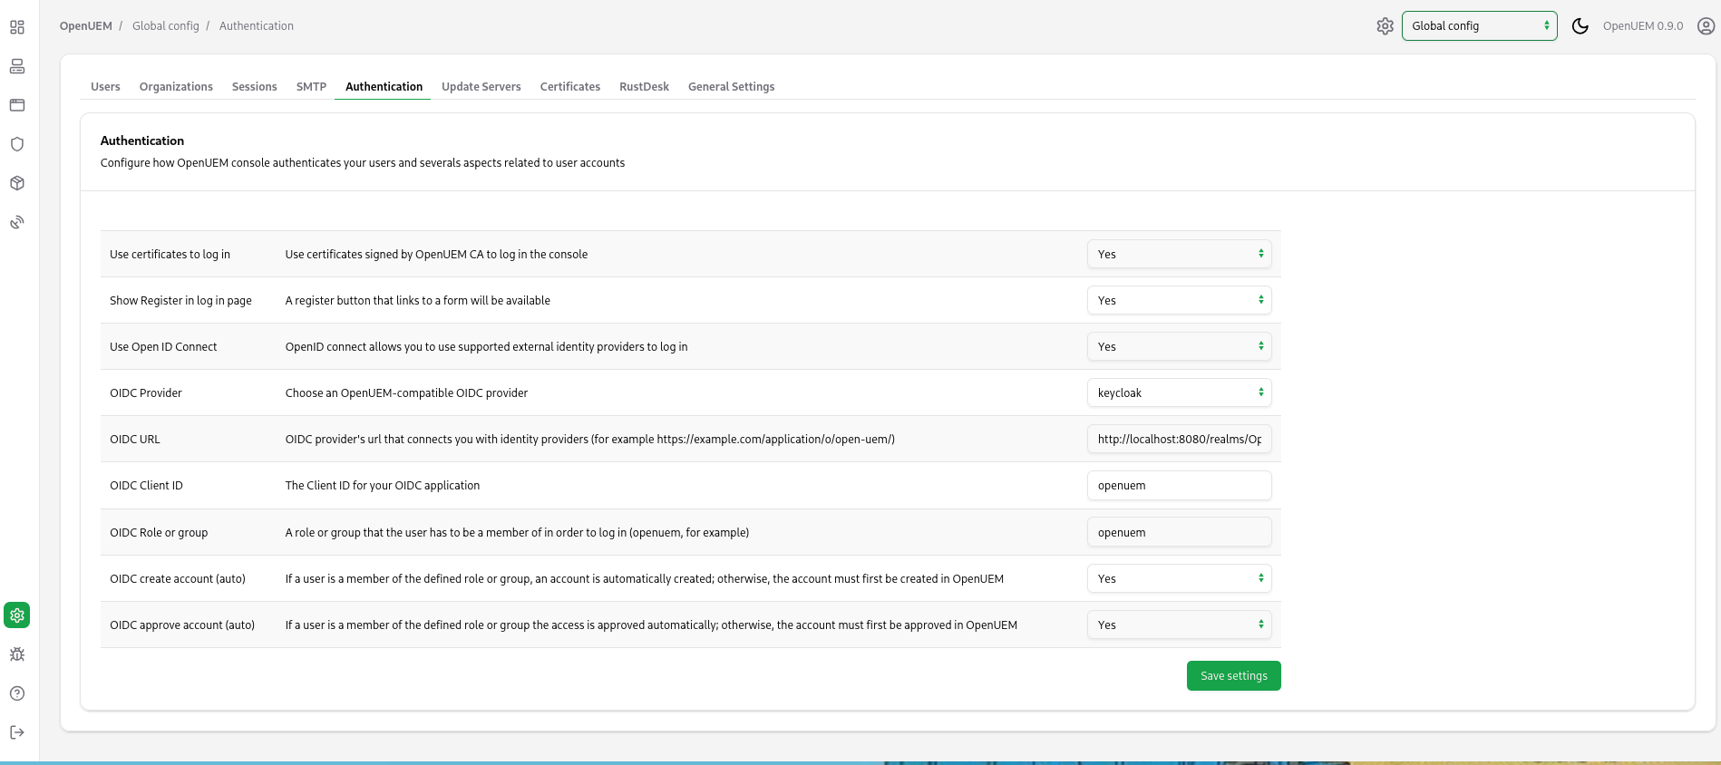This screenshot has height=765, width=1721.
Task: Click the 'Show Register in log in page' label
Action: 180,301
